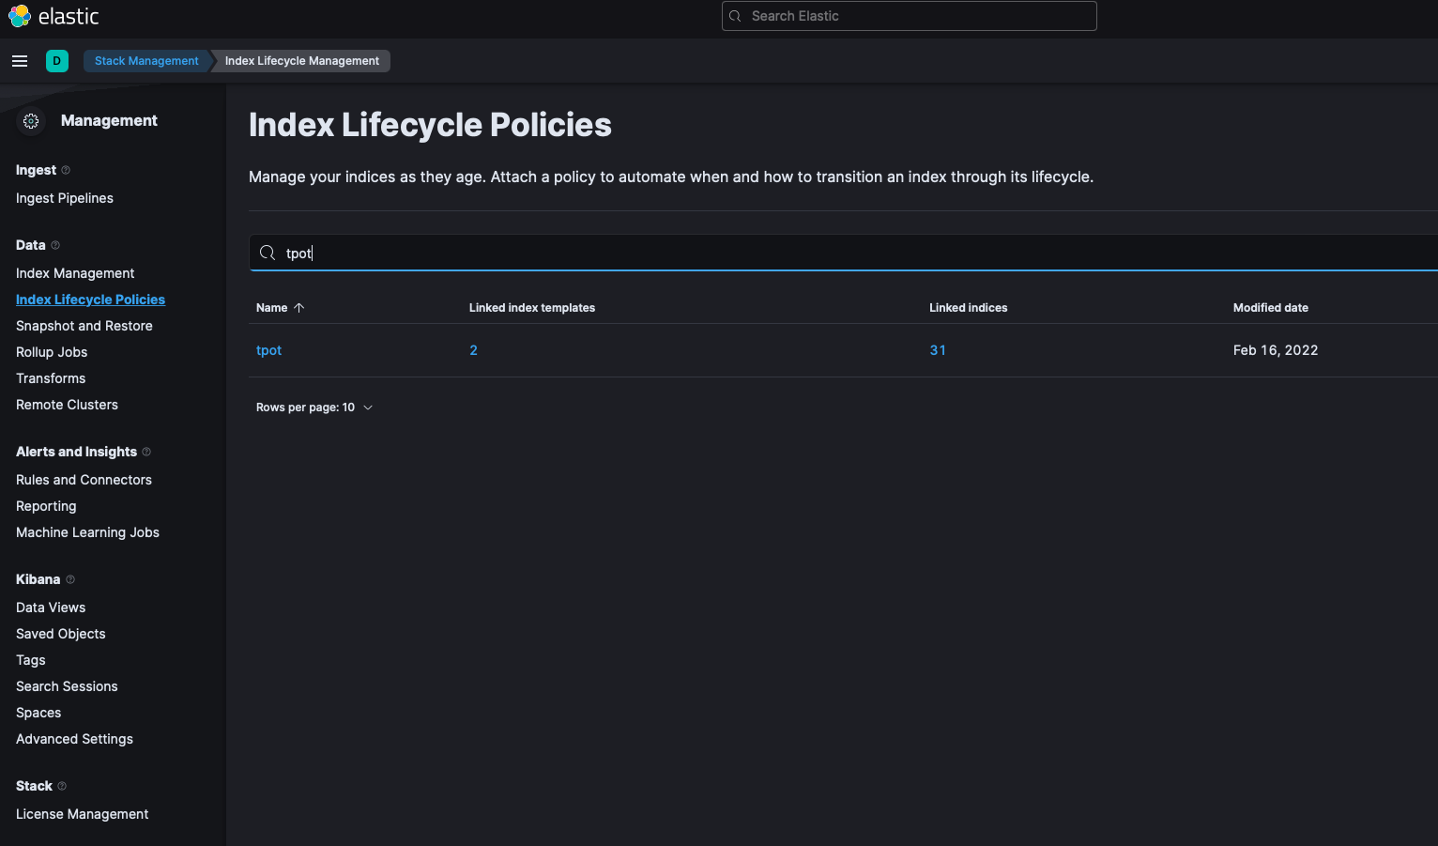Click the help icon beside Kibana heading
The height and width of the screenshot is (846, 1438).
coord(70,579)
